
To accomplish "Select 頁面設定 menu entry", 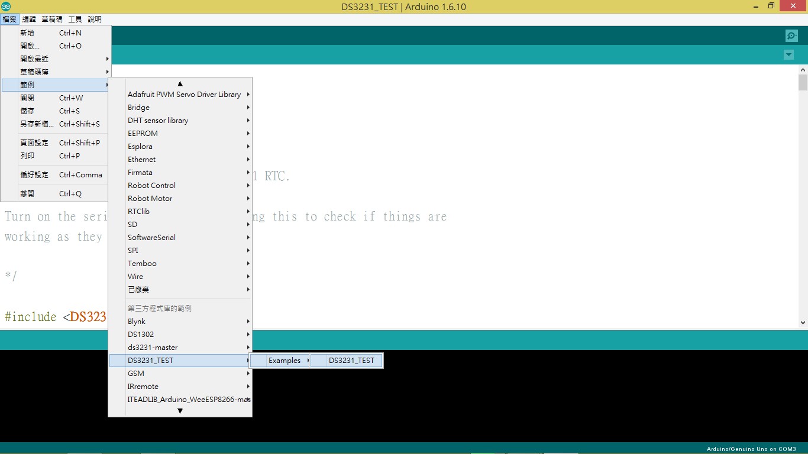I will [56, 143].
